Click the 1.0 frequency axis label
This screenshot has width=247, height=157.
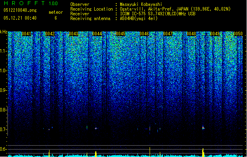click(3, 71)
